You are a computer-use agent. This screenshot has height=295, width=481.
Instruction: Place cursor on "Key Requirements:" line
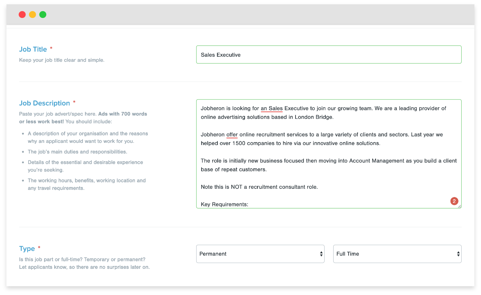pyautogui.click(x=225, y=204)
